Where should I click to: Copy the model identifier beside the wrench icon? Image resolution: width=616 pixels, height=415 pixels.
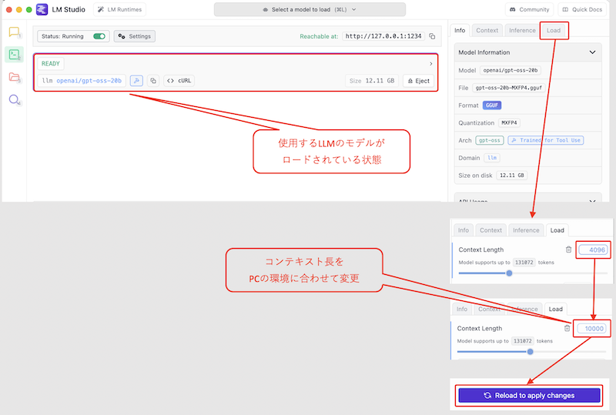tap(153, 81)
